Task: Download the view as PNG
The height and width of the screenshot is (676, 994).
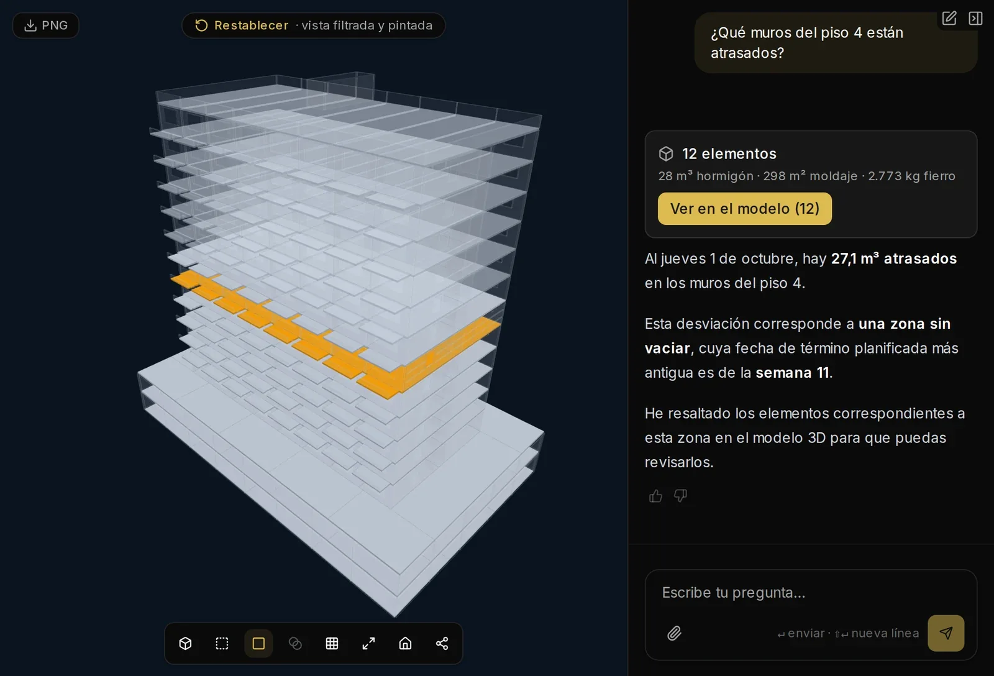Action: tap(46, 25)
